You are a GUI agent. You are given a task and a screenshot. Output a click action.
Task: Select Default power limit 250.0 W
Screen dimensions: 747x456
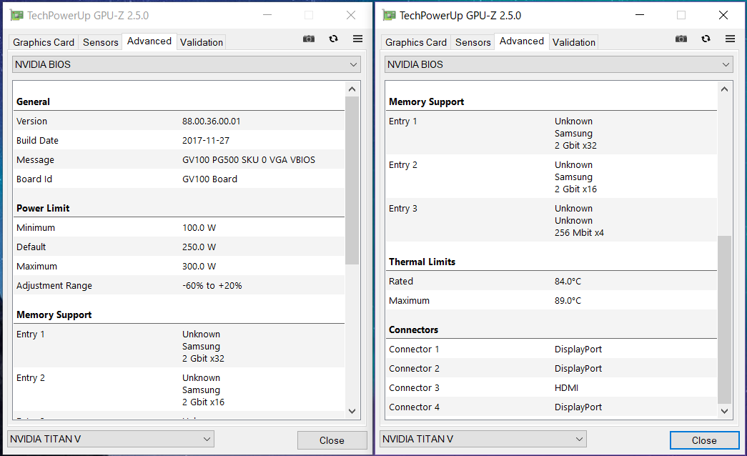(199, 247)
